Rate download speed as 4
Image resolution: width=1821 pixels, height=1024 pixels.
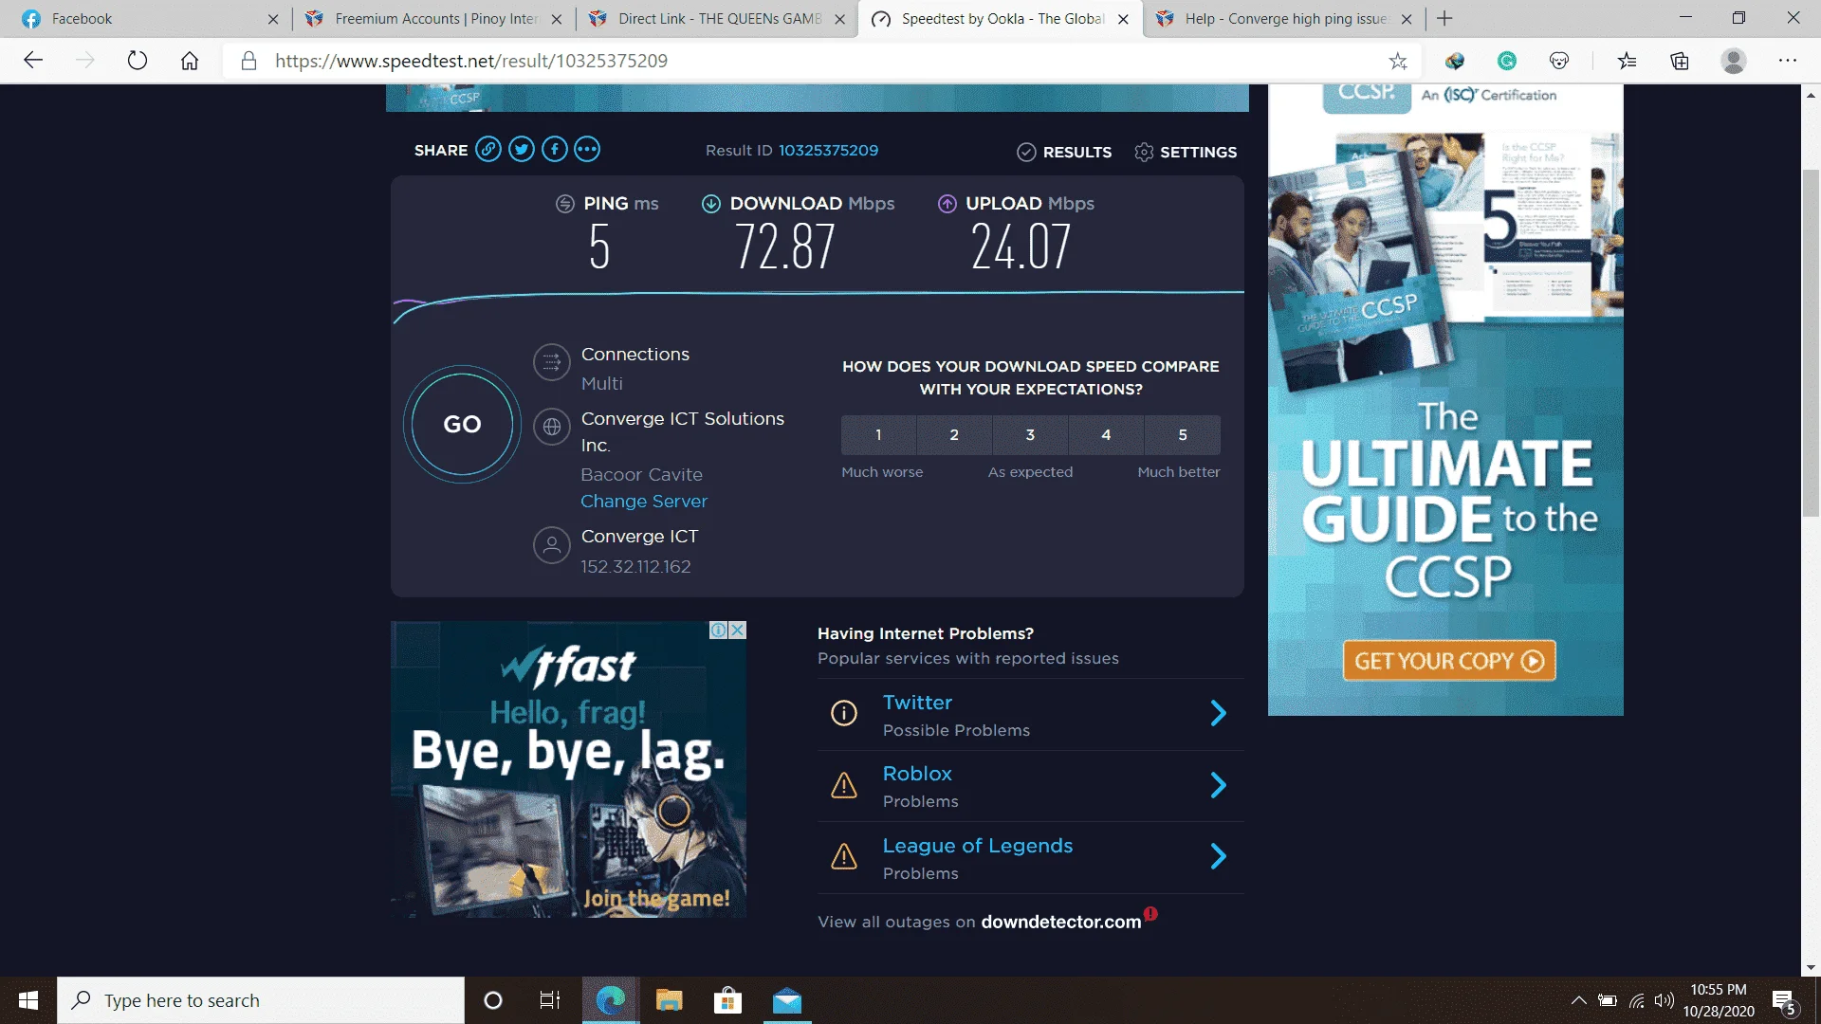[x=1106, y=434]
